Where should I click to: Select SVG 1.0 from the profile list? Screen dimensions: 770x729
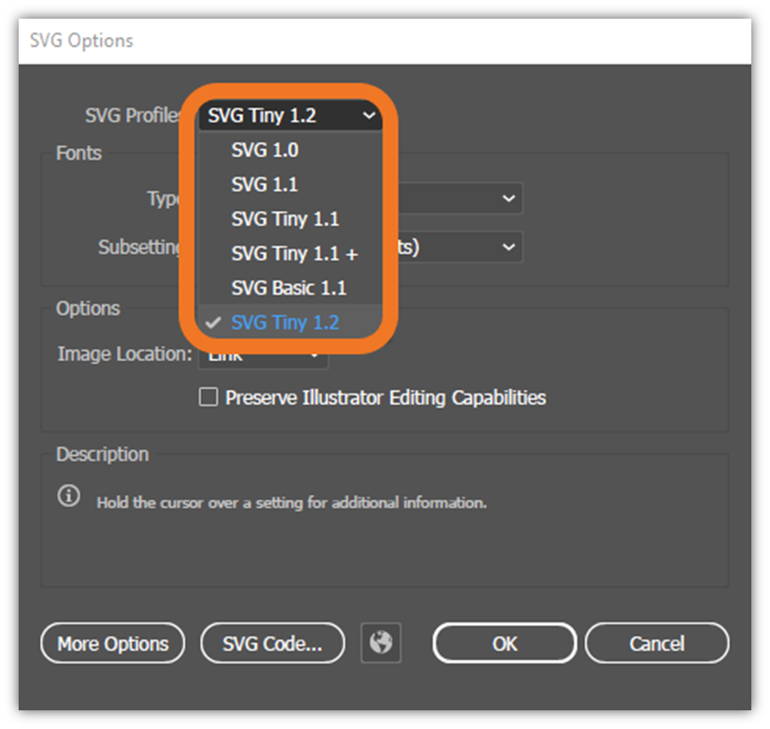(x=291, y=150)
